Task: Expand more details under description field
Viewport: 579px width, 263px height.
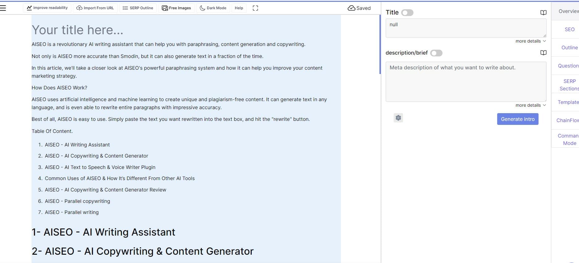Action: [x=530, y=105]
